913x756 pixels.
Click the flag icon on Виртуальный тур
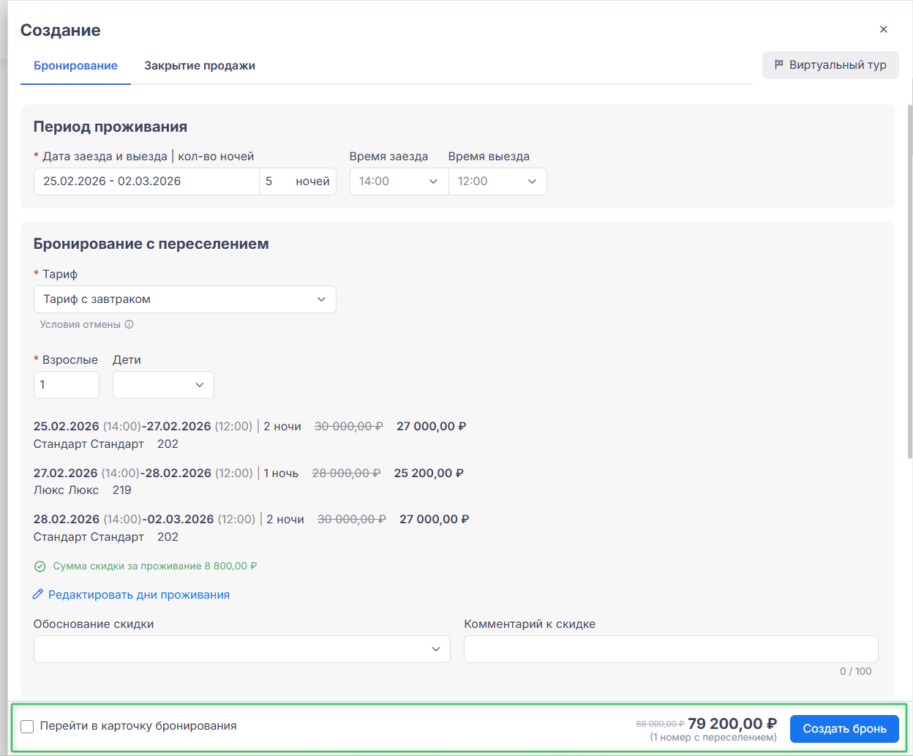point(779,65)
